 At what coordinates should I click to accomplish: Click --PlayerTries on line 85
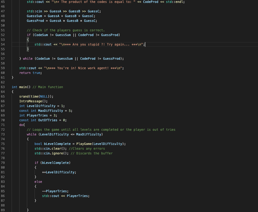coord(54,191)
